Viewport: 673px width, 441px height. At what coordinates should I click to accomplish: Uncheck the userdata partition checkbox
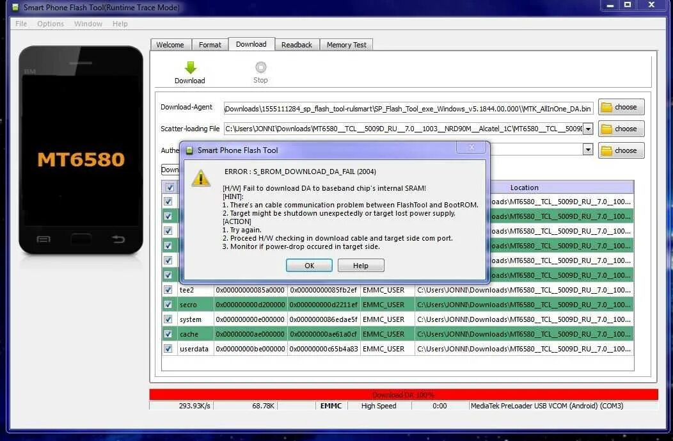click(x=168, y=349)
